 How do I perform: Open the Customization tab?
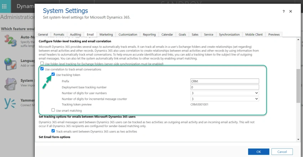click(128, 35)
